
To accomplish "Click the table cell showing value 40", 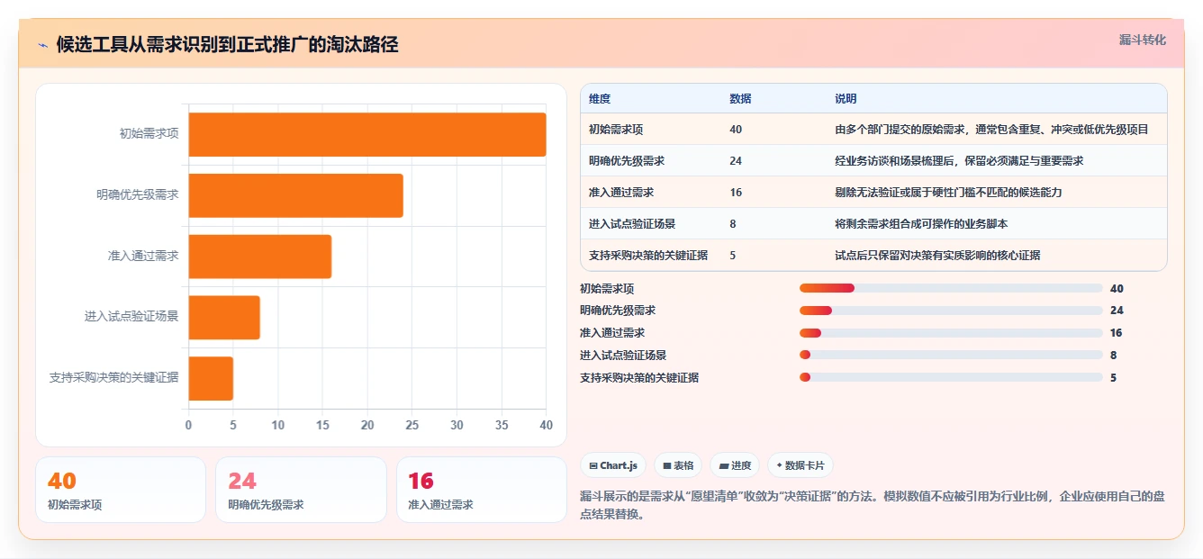I will pos(736,130).
